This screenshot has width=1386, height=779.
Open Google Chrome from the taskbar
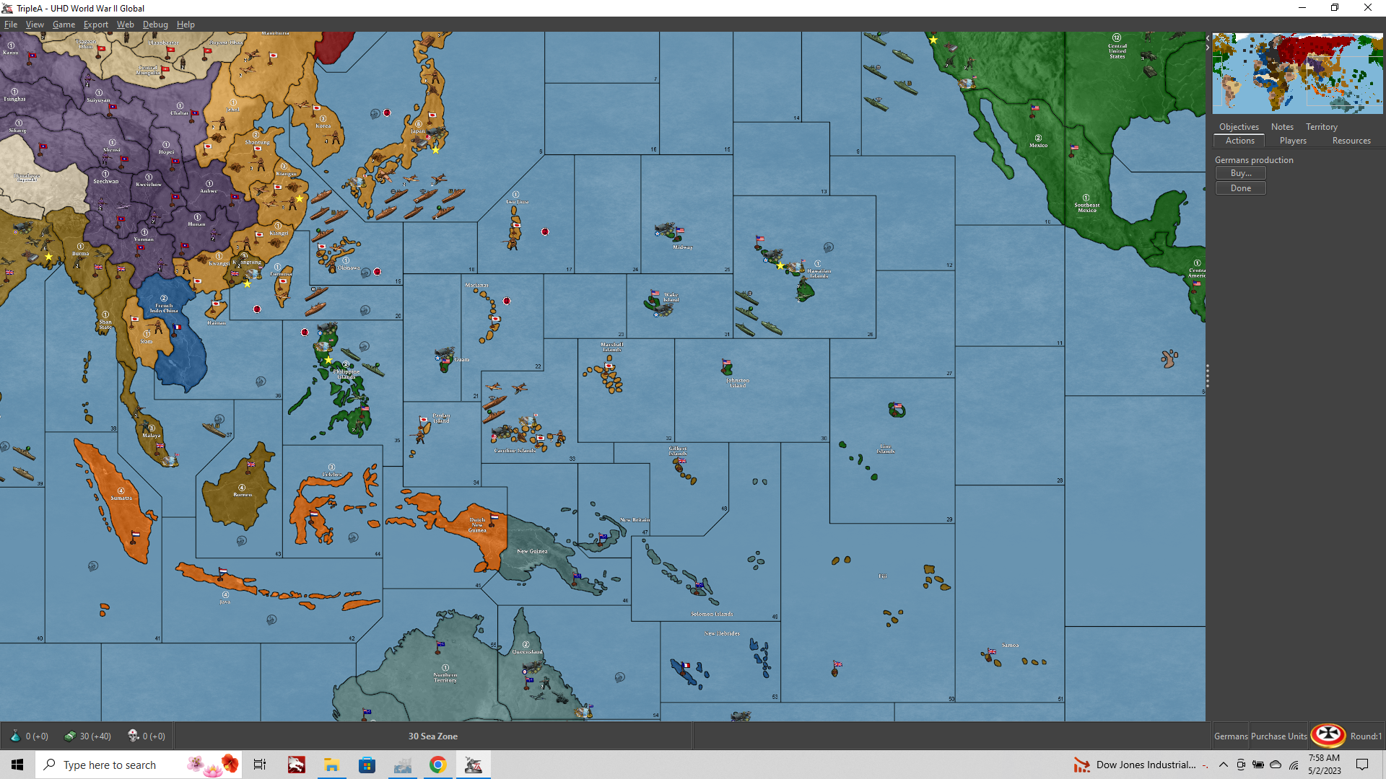point(437,765)
